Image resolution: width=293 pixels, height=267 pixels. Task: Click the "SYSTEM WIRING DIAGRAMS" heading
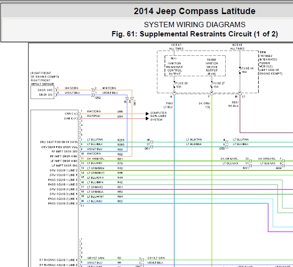195,25
